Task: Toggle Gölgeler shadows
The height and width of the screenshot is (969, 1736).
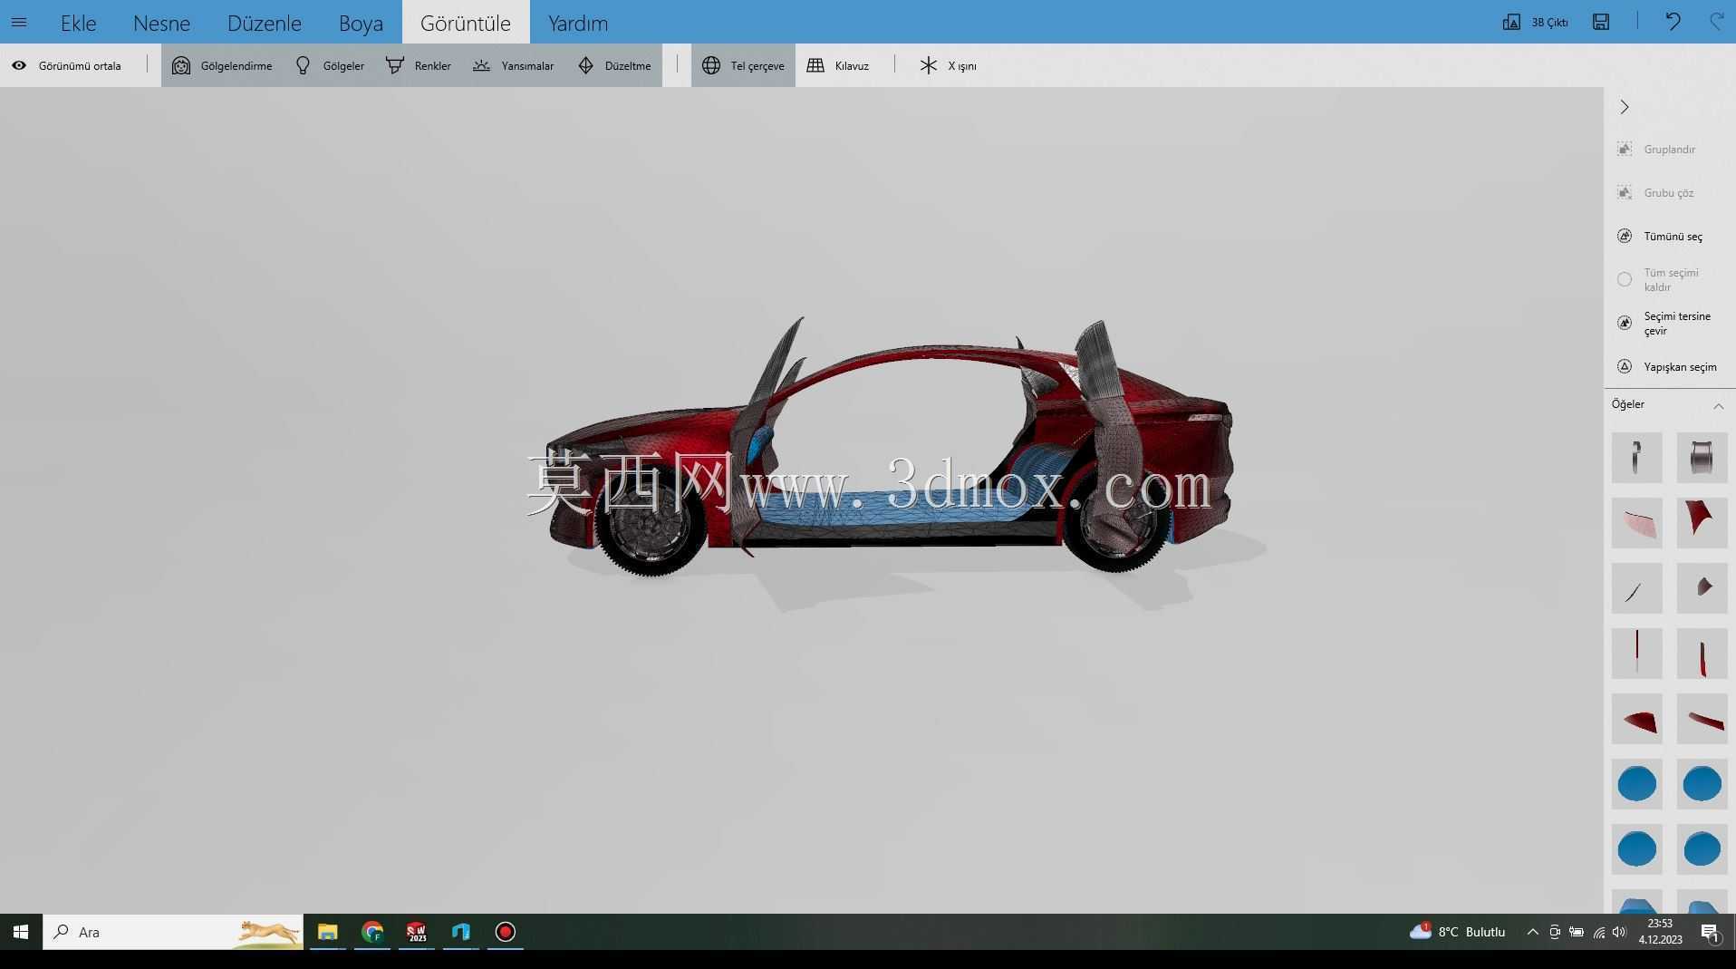Action: 330,65
